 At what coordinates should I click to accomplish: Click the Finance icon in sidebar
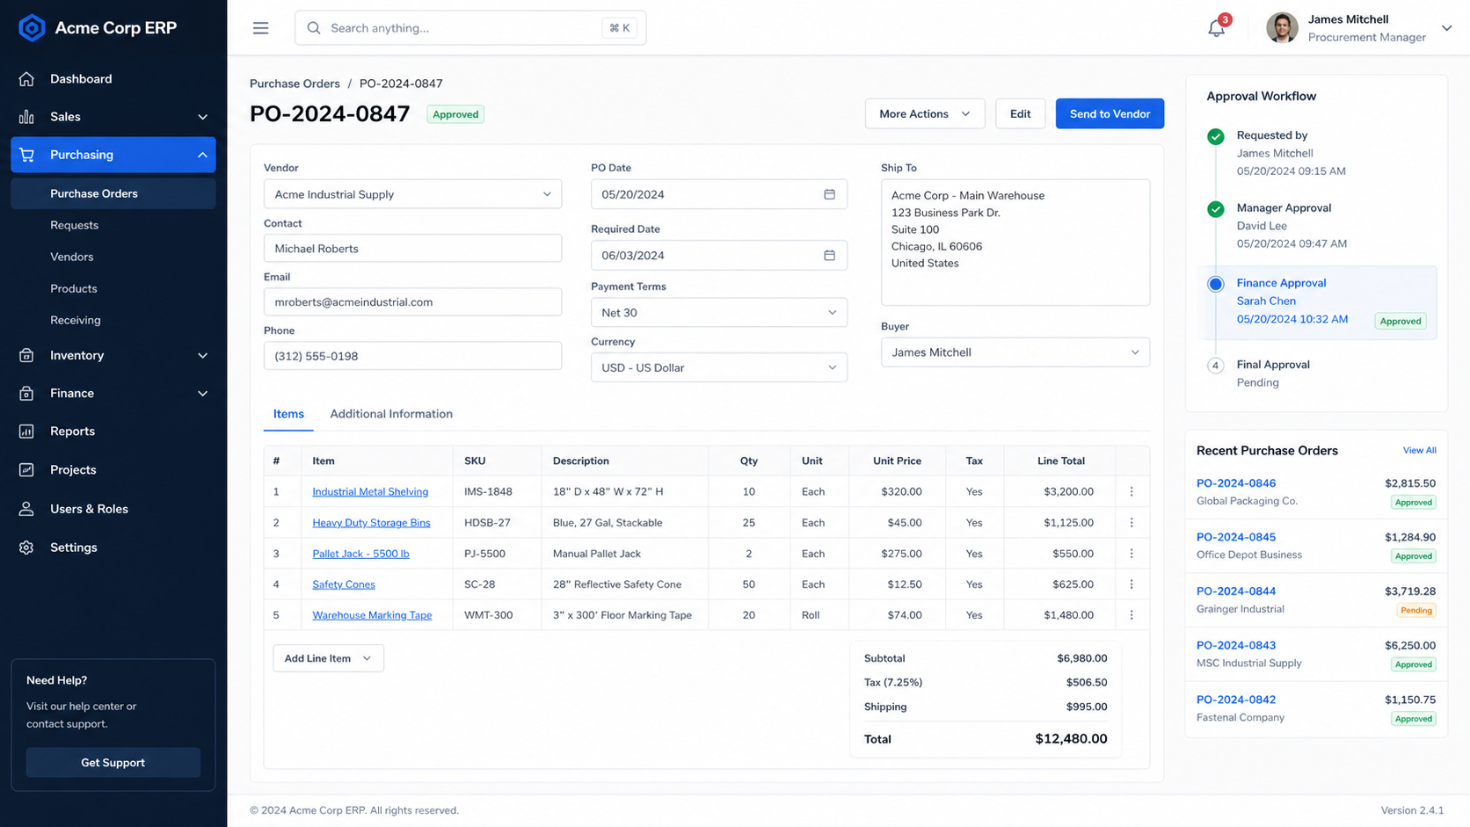pos(26,393)
